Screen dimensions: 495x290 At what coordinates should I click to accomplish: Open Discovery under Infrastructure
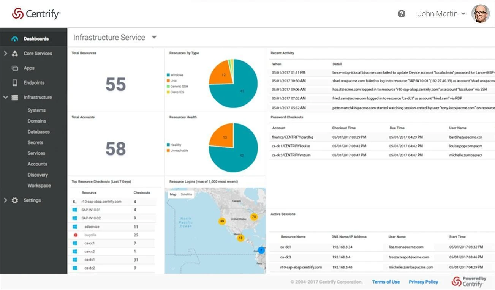click(38, 175)
